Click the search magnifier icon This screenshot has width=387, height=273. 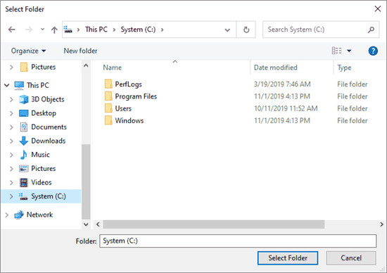click(371, 30)
